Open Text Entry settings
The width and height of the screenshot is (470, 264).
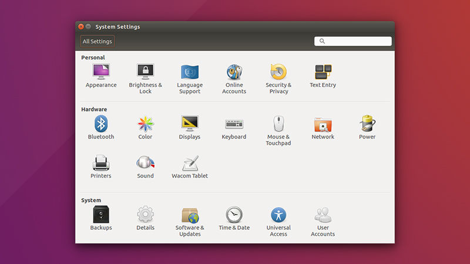coord(323,72)
